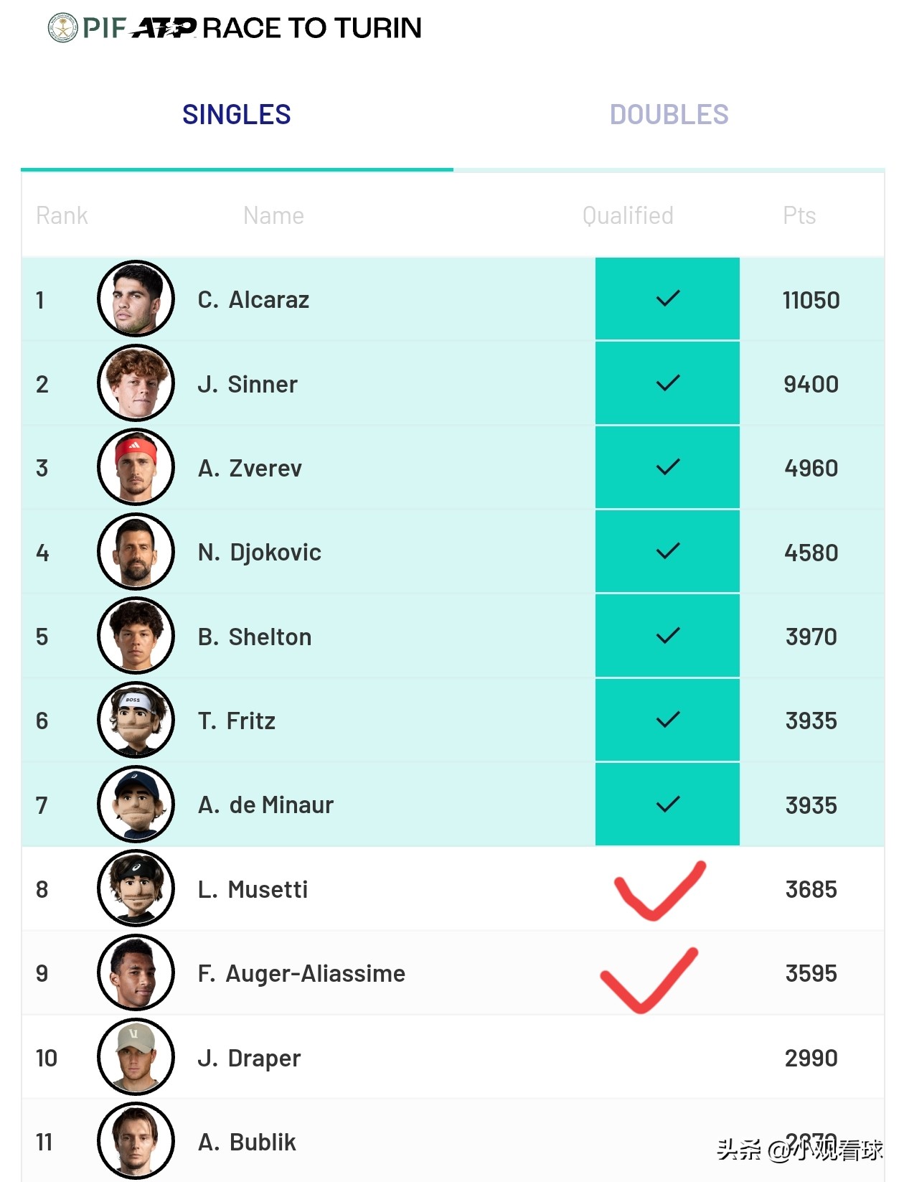Open J. Sinner player avatar
Viewport: 904px width, 1182px height.
click(x=136, y=383)
